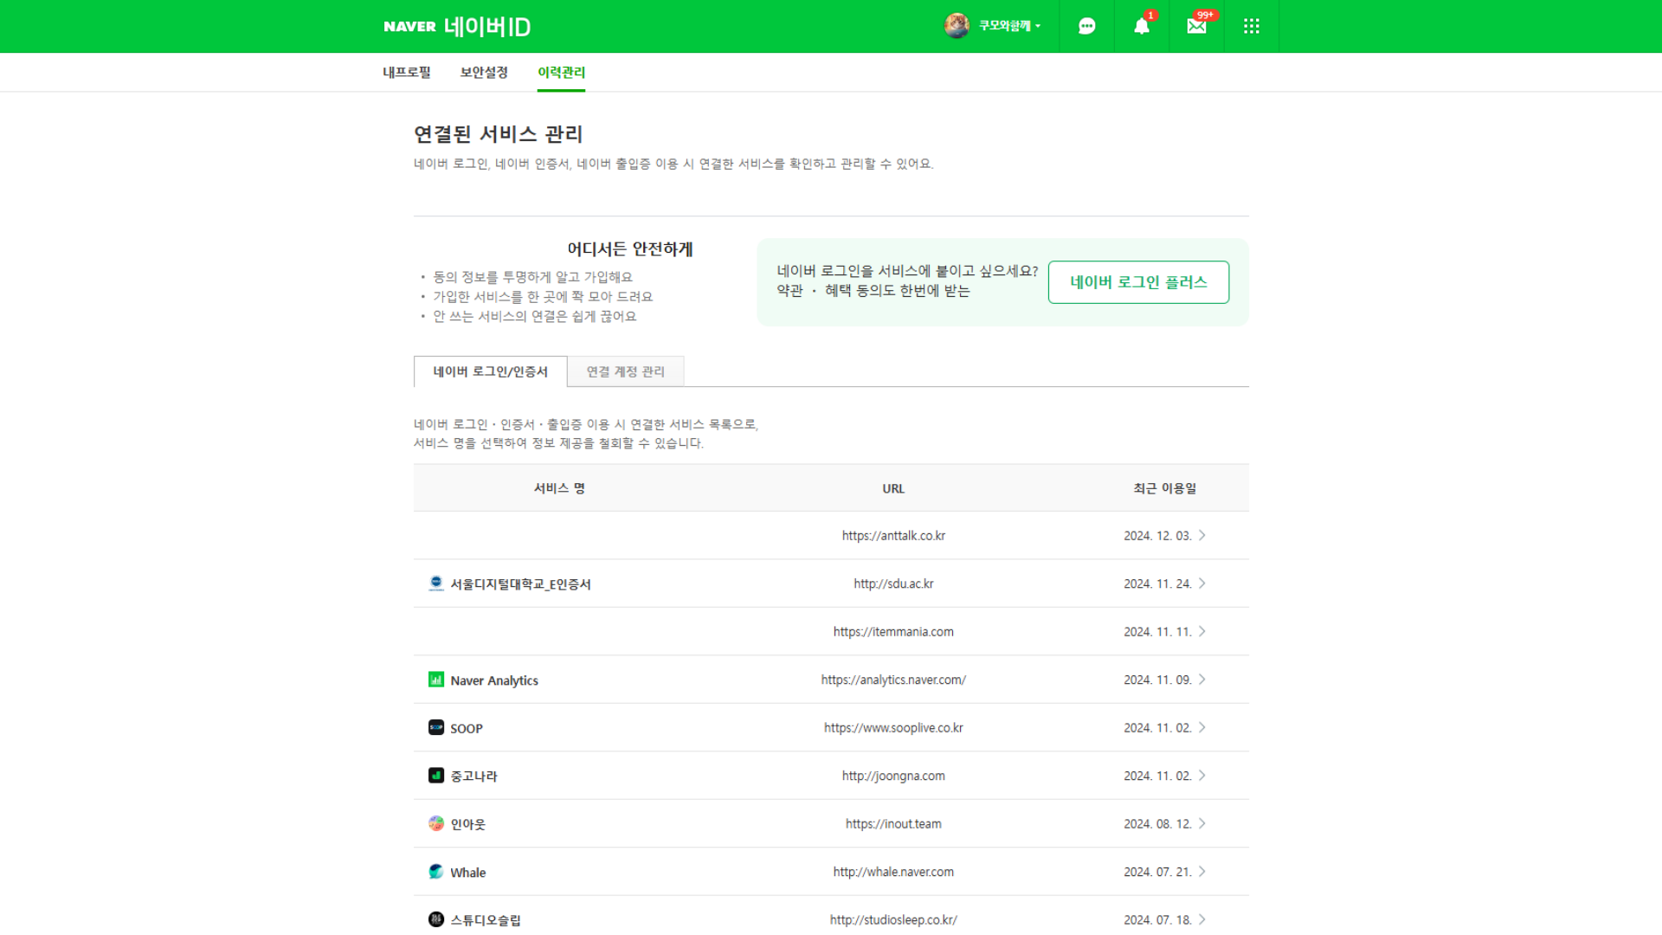Screen dimensions: 1662x935
Task: Click the 중고나라 service icon
Action: (x=435, y=775)
